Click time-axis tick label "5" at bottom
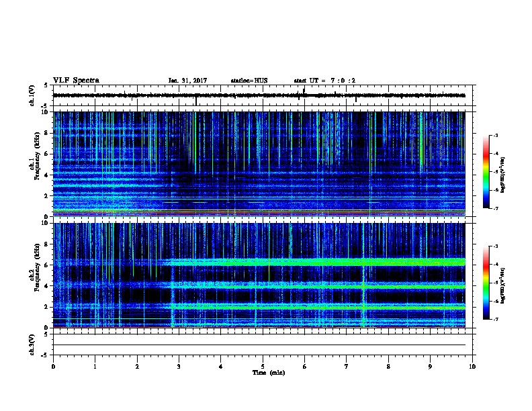The width and height of the screenshot is (532, 411). click(x=263, y=366)
